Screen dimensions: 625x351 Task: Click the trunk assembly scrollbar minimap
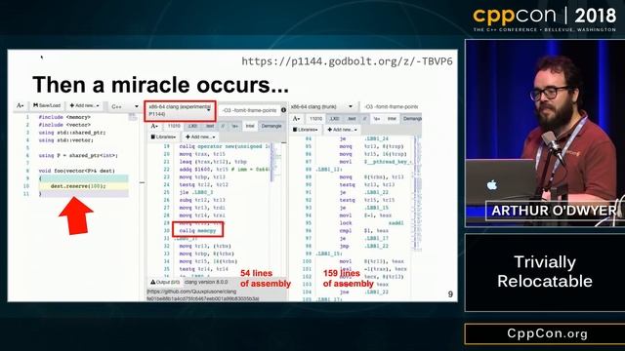pyautogui.click(x=417, y=193)
